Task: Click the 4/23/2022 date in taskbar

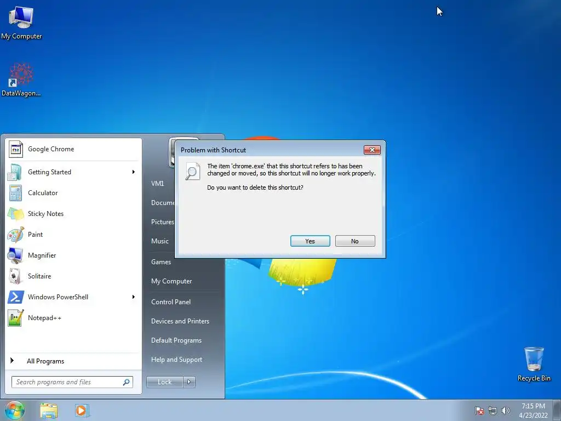Action: coord(533,416)
